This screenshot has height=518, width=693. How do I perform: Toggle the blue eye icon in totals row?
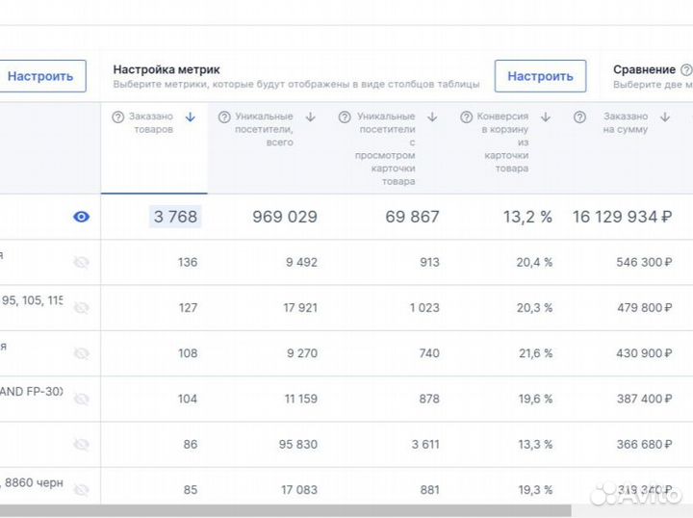point(82,217)
